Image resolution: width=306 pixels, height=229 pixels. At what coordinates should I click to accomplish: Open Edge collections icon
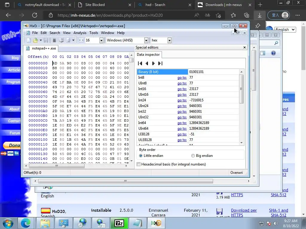(247, 15)
